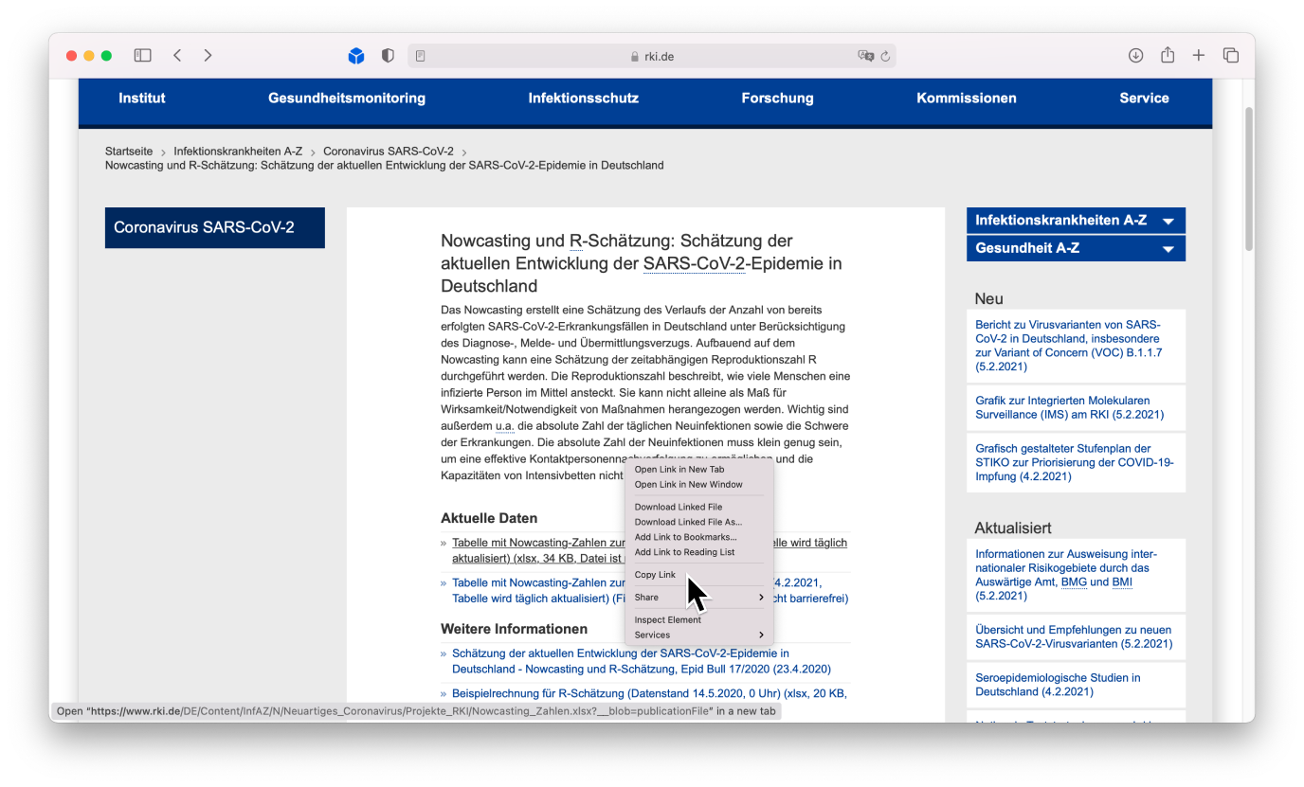Click the translate icon in address bar

point(865,56)
